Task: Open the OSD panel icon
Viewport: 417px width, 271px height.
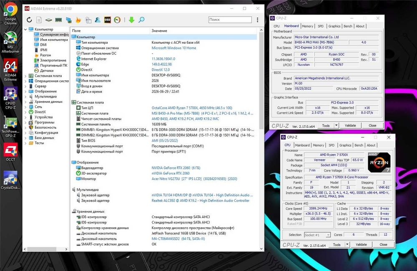Action: (x=107, y=20)
